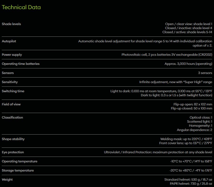Click Flip-up open: 82 x 102 mm

tap(193, 104)
